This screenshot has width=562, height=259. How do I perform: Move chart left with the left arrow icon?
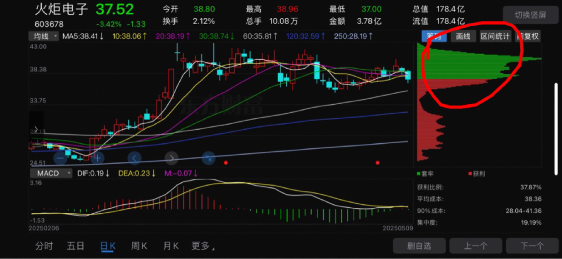[134, 158]
